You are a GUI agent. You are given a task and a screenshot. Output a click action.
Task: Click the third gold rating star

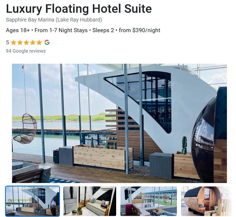[x=26, y=42]
